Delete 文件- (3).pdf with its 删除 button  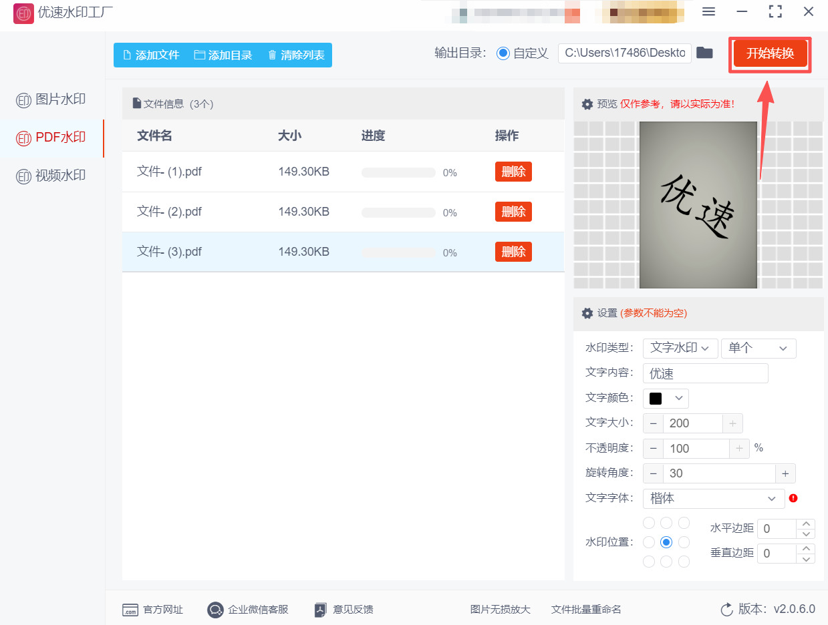(513, 252)
